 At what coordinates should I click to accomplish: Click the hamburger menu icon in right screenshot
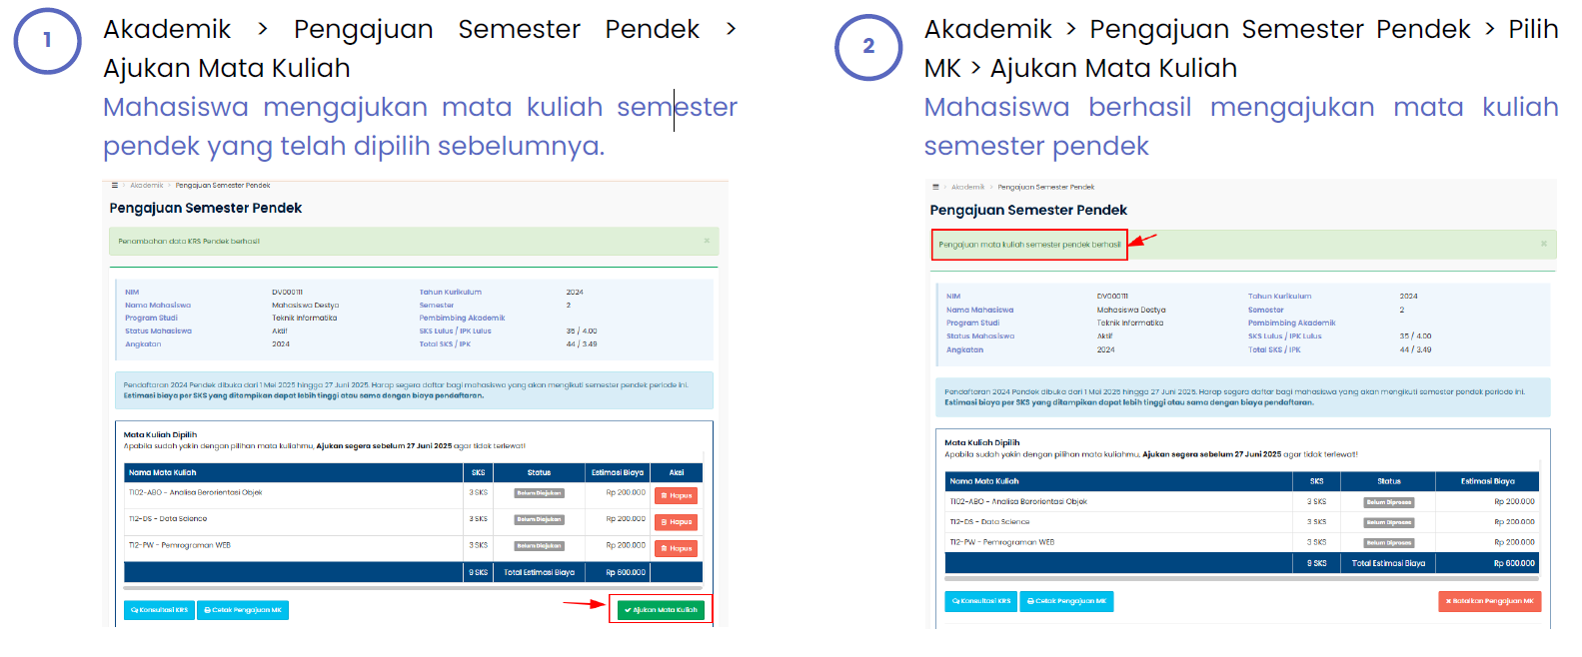[x=935, y=187]
